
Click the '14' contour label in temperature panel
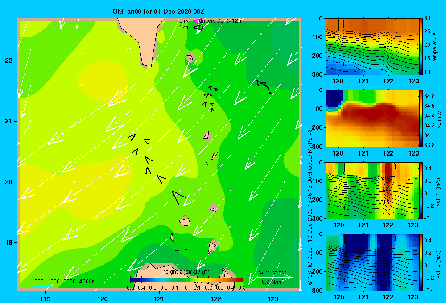coord(342,64)
